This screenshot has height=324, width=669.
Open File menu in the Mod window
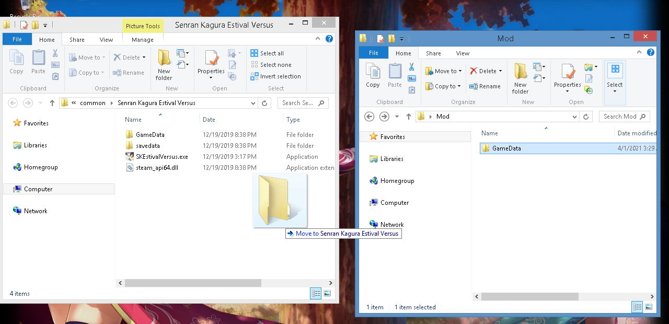tap(374, 53)
